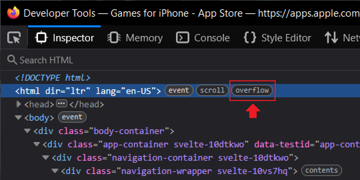The width and height of the screenshot is (360, 180).
Task: Click the Style Editor braces icon
Action: click(x=250, y=38)
